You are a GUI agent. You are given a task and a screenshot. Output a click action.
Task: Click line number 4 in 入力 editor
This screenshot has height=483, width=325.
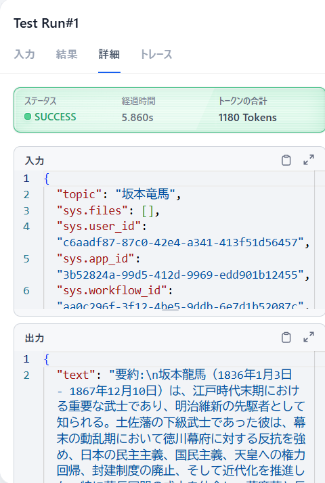pos(26,227)
